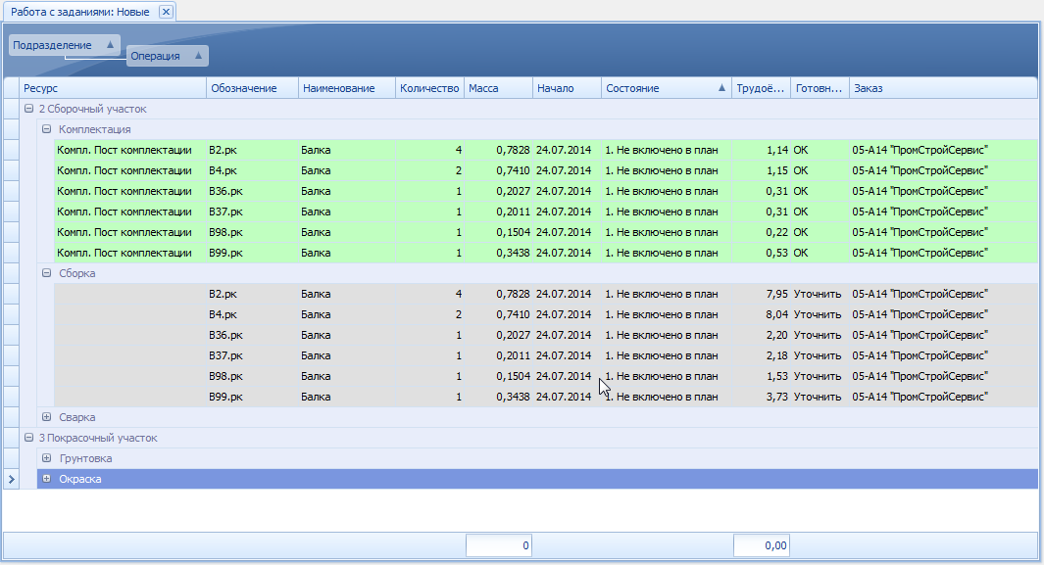Click the quantity total field in footer

(x=498, y=545)
